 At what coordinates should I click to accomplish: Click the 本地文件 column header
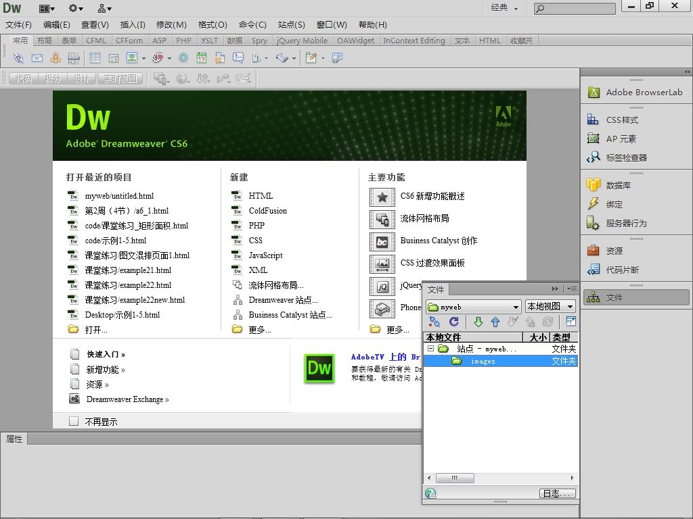tap(473, 337)
